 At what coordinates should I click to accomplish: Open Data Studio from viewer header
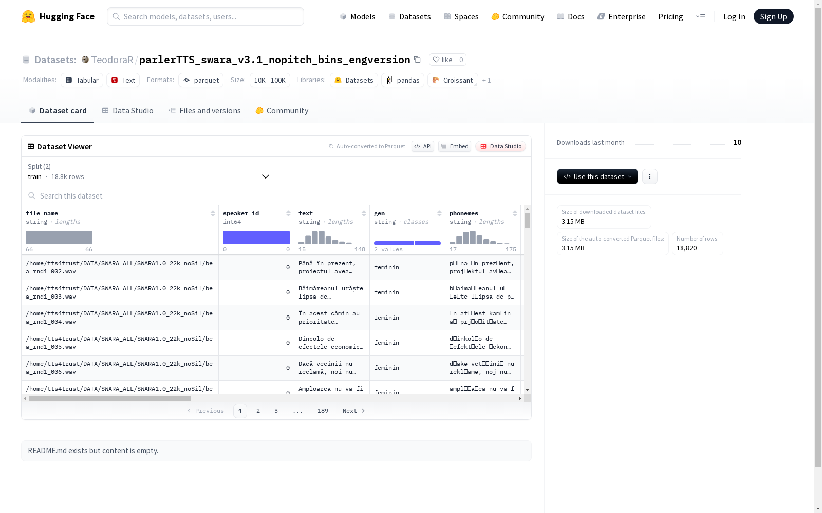click(500, 146)
